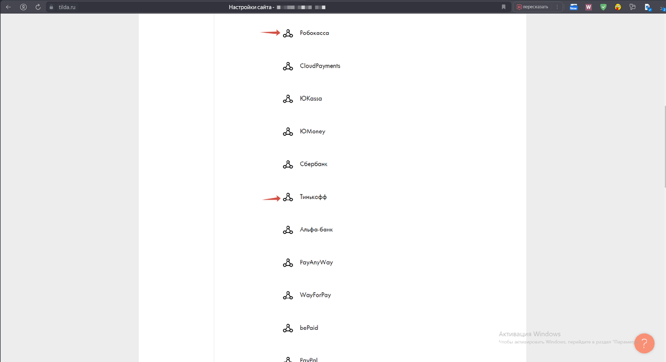Click tilda.ru address field
Image resolution: width=666 pixels, height=362 pixels.
pos(67,7)
